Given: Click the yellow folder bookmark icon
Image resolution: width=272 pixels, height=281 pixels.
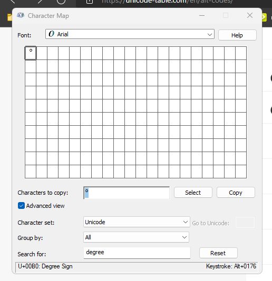Looking at the screenshot, I should point(9,17).
